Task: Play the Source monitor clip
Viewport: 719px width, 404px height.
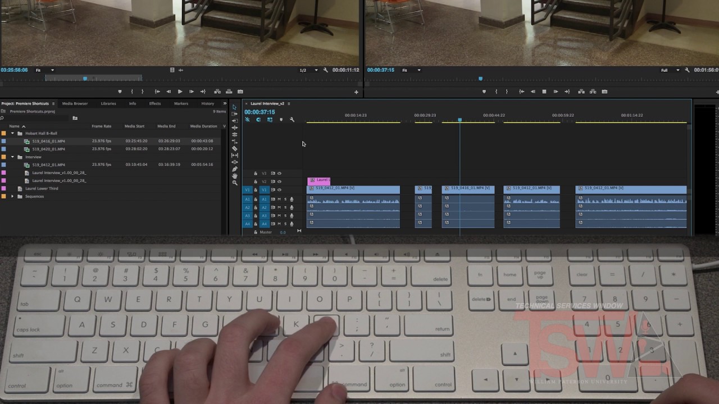Action: click(180, 91)
